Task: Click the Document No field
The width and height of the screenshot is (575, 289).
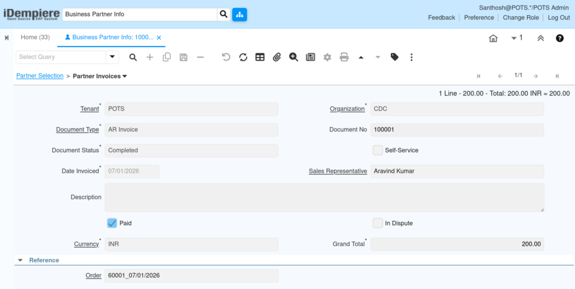Action: point(457,130)
